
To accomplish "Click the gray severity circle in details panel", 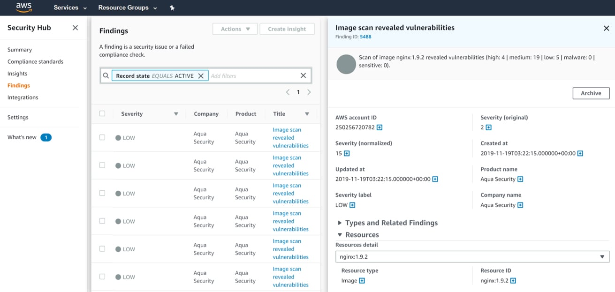I will 346,64.
